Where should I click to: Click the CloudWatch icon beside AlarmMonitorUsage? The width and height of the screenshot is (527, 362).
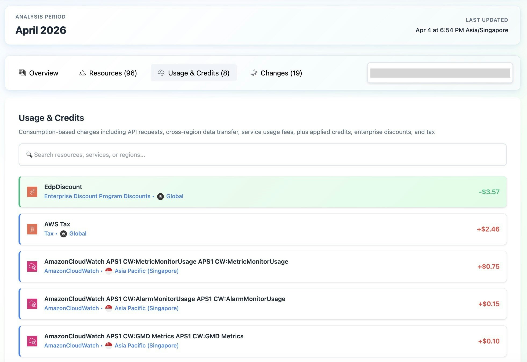pos(32,304)
